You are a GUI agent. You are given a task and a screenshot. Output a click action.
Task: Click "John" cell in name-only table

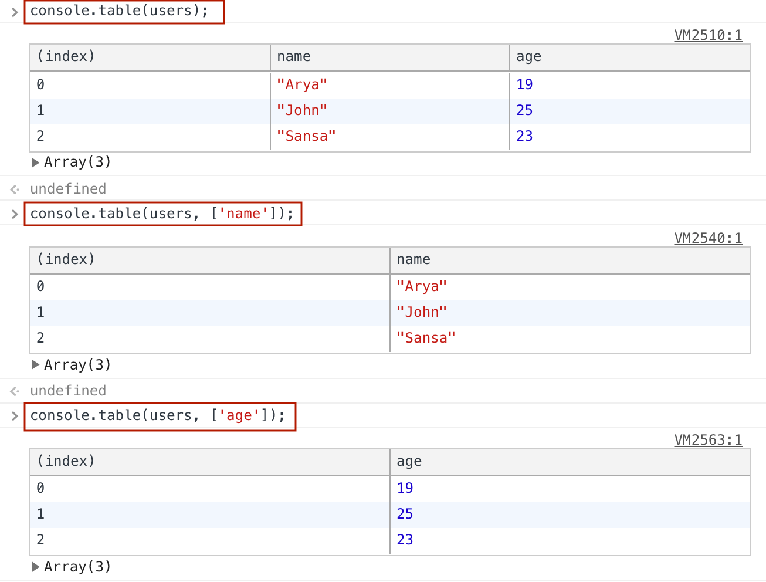coord(570,313)
